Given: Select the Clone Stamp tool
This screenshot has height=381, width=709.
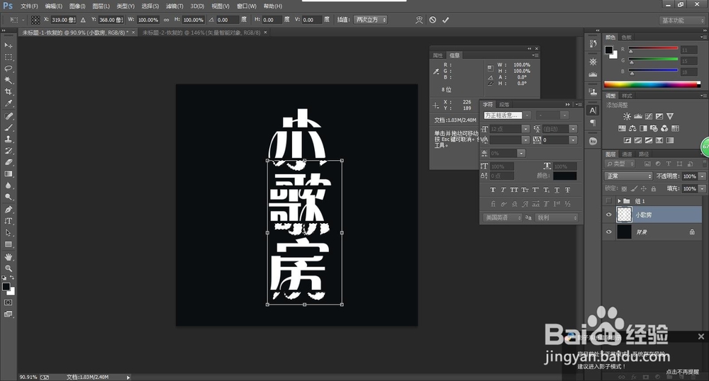Looking at the screenshot, I should pyautogui.click(x=8, y=139).
